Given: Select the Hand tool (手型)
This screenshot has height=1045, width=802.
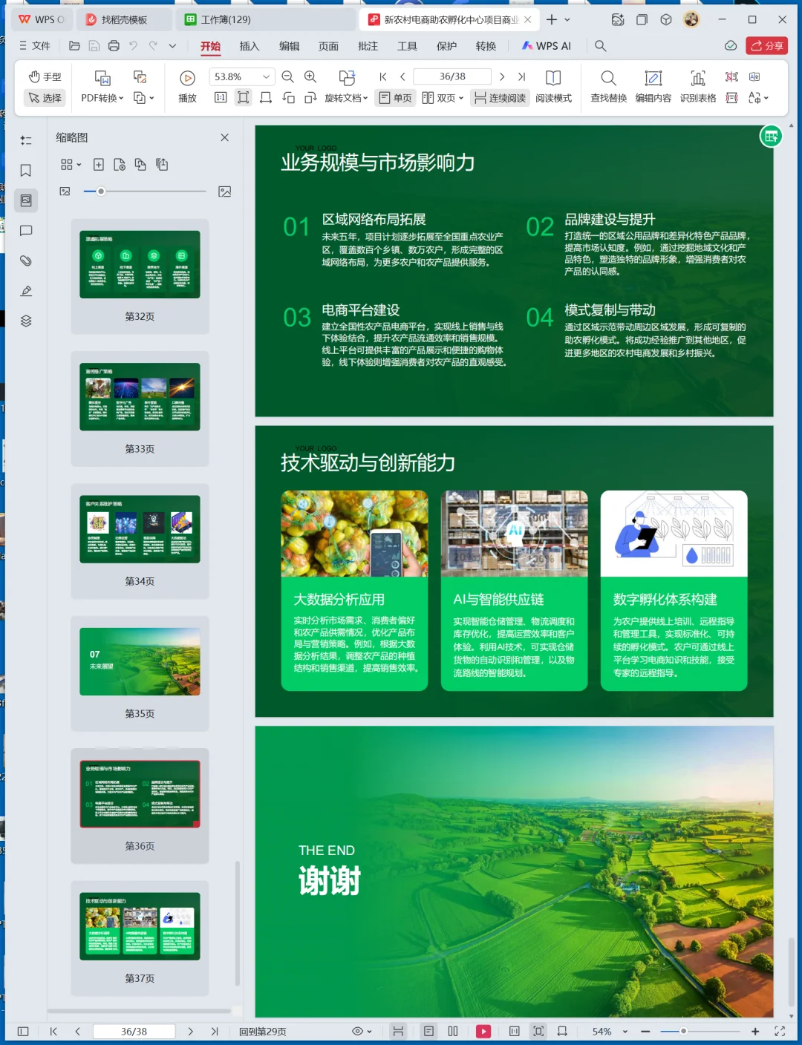Looking at the screenshot, I should pos(45,76).
